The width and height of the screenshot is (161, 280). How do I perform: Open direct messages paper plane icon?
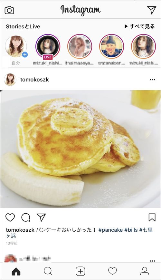[x=152, y=10]
